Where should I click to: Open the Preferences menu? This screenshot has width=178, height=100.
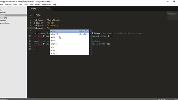click(x=46, y=4)
